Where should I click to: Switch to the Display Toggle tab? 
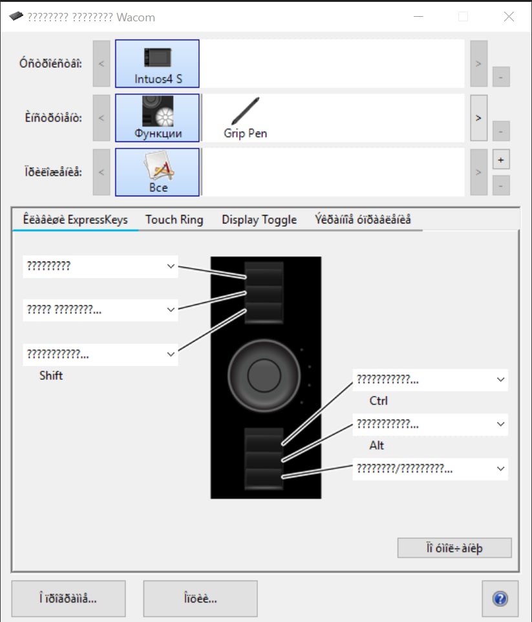pyautogui.click(x=259, y=220)
